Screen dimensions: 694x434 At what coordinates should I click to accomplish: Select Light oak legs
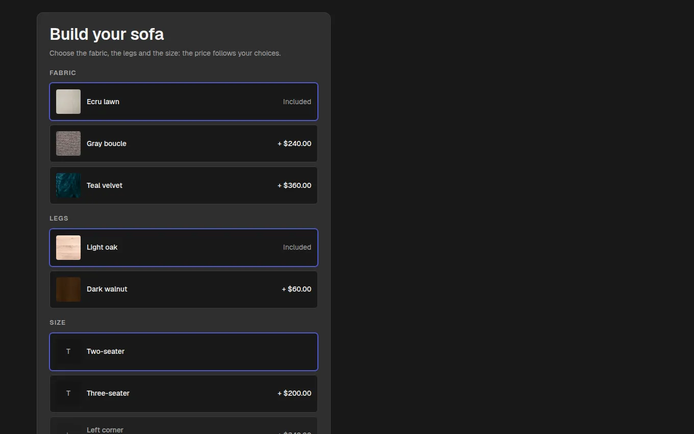tap(184, 248)
